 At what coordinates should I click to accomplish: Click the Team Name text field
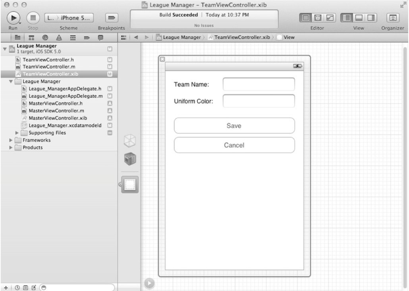click(x=259, y=84)
